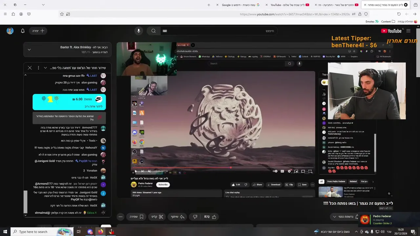The width and height of the screenshot is (420, 236).
Task: Click the video title below the player
Action: click(358, 203)
